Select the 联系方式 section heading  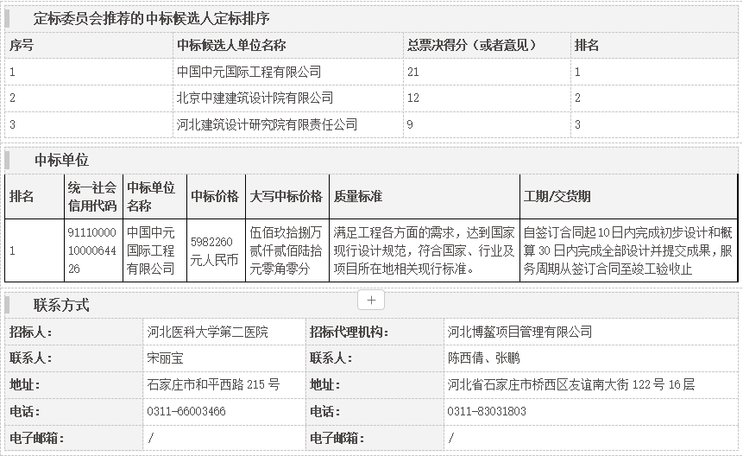[x=61, y=305]
